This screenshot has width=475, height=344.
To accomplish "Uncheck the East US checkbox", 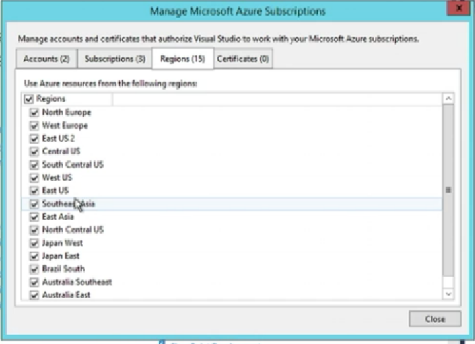I will (34, 191).
